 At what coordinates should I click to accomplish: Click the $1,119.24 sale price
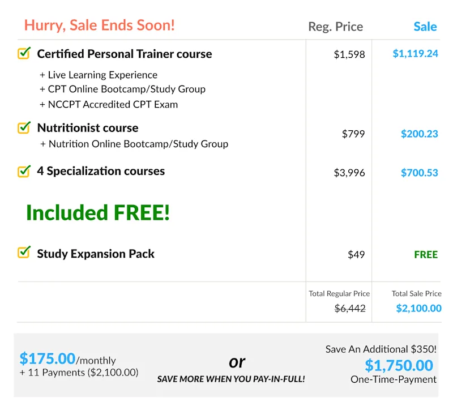point(415,53)
